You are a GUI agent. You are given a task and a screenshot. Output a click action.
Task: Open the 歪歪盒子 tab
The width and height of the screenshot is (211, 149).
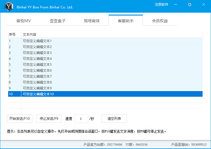58,21
